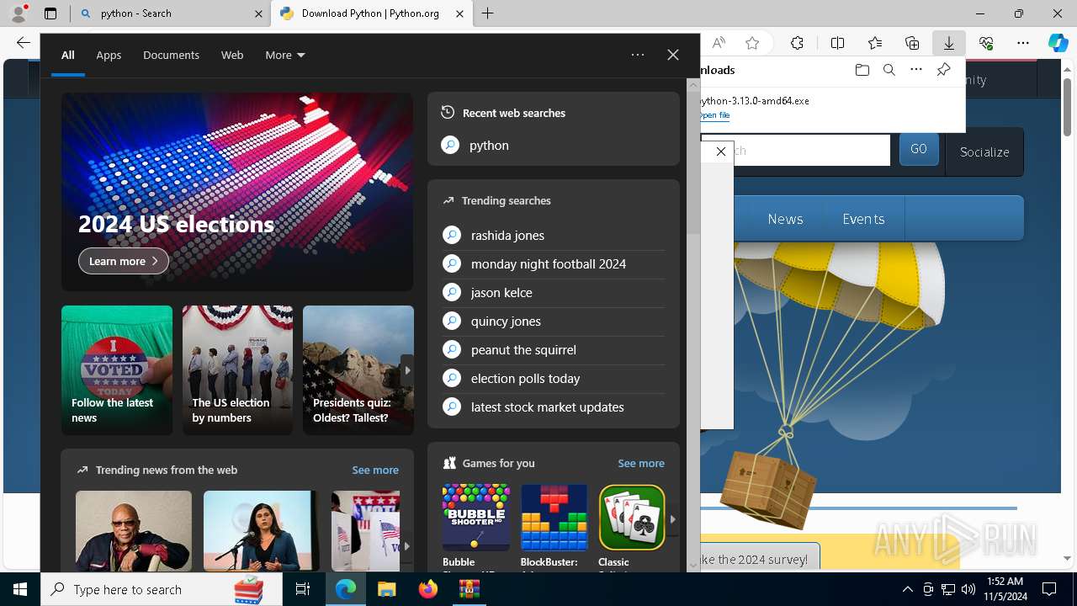Select recent search python

pyautogui.click(x=553, y=145)
